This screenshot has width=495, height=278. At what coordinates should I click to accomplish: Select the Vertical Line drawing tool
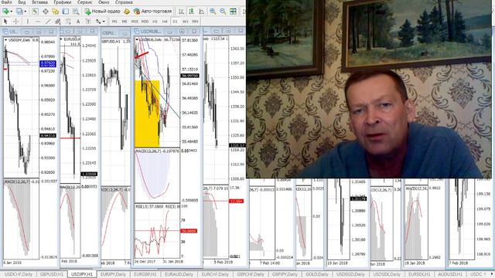28,22
